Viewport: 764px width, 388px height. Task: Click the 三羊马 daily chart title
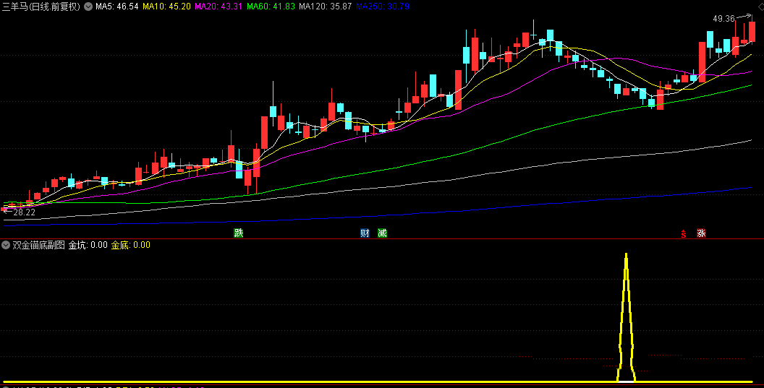click(41, 7)
